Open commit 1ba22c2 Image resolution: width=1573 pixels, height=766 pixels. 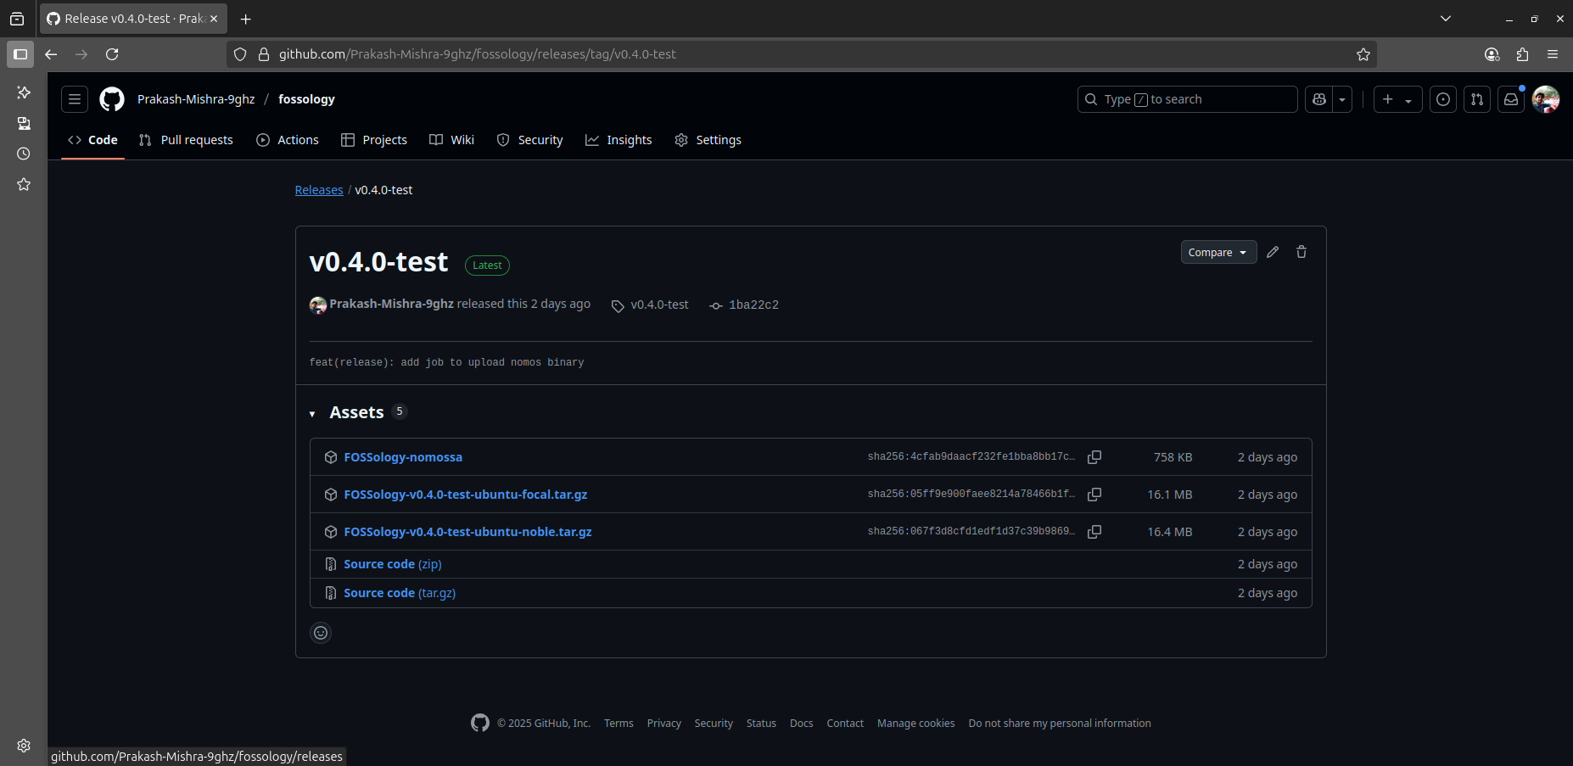click(x=753, y=305)
